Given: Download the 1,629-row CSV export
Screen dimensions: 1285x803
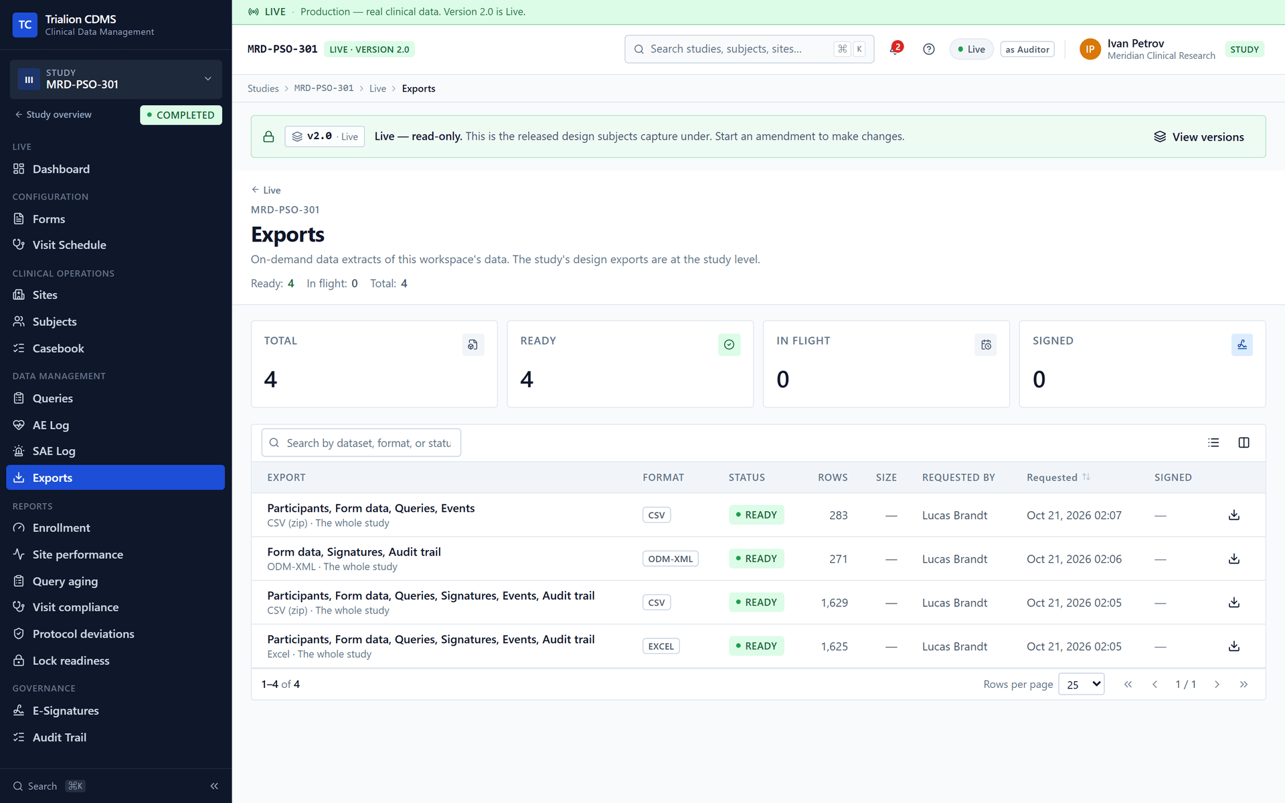Looking at the screenshot, I should point(1234,603).
